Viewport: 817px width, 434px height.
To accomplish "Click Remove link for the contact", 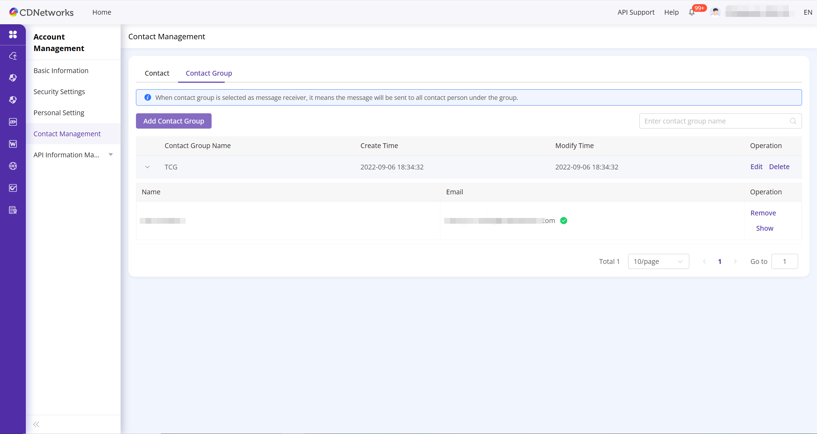I will pyautogui.click(x=763, y=213).
